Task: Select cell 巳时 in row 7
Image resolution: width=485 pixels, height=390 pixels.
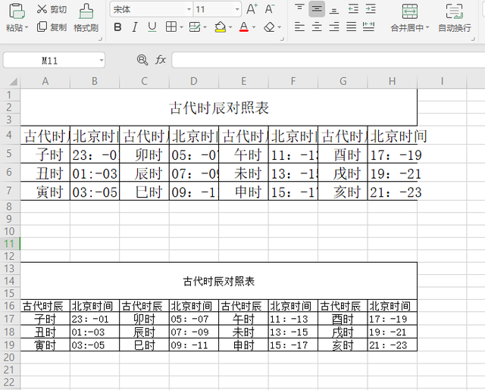Action: pos(145,192)
